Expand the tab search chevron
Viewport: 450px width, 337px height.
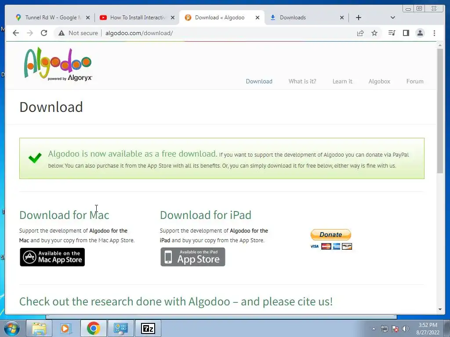point(393,18)
